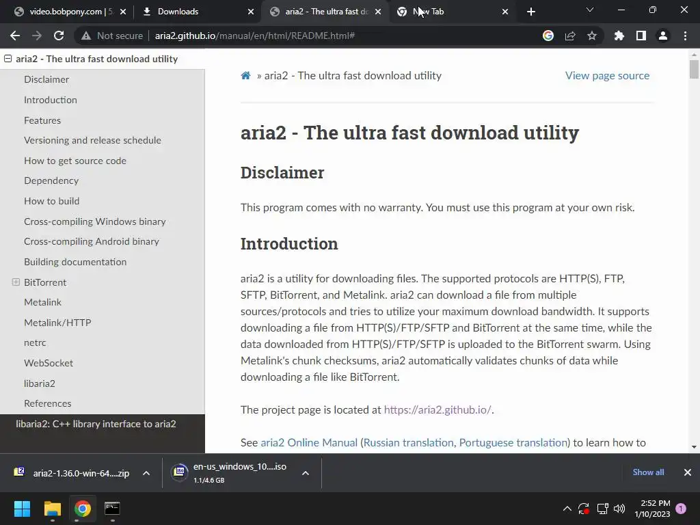Viewport: 700px width, 525px height.
Task: Close the video.bobpony.com tab
Action: 123,12
